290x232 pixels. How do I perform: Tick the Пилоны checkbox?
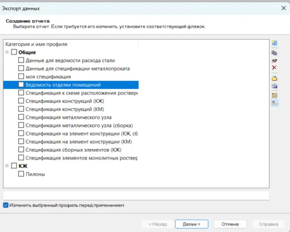click(21, 174)
